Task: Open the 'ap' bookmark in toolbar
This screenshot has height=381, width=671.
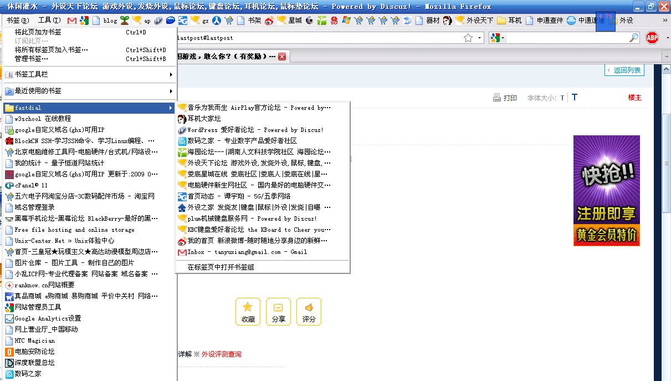Action: point(142,21)
